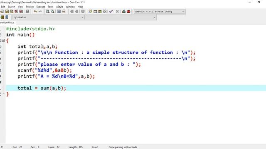Screen dimensions: 266x149
Task: Open the Project menu
Action: click(30, 7)
